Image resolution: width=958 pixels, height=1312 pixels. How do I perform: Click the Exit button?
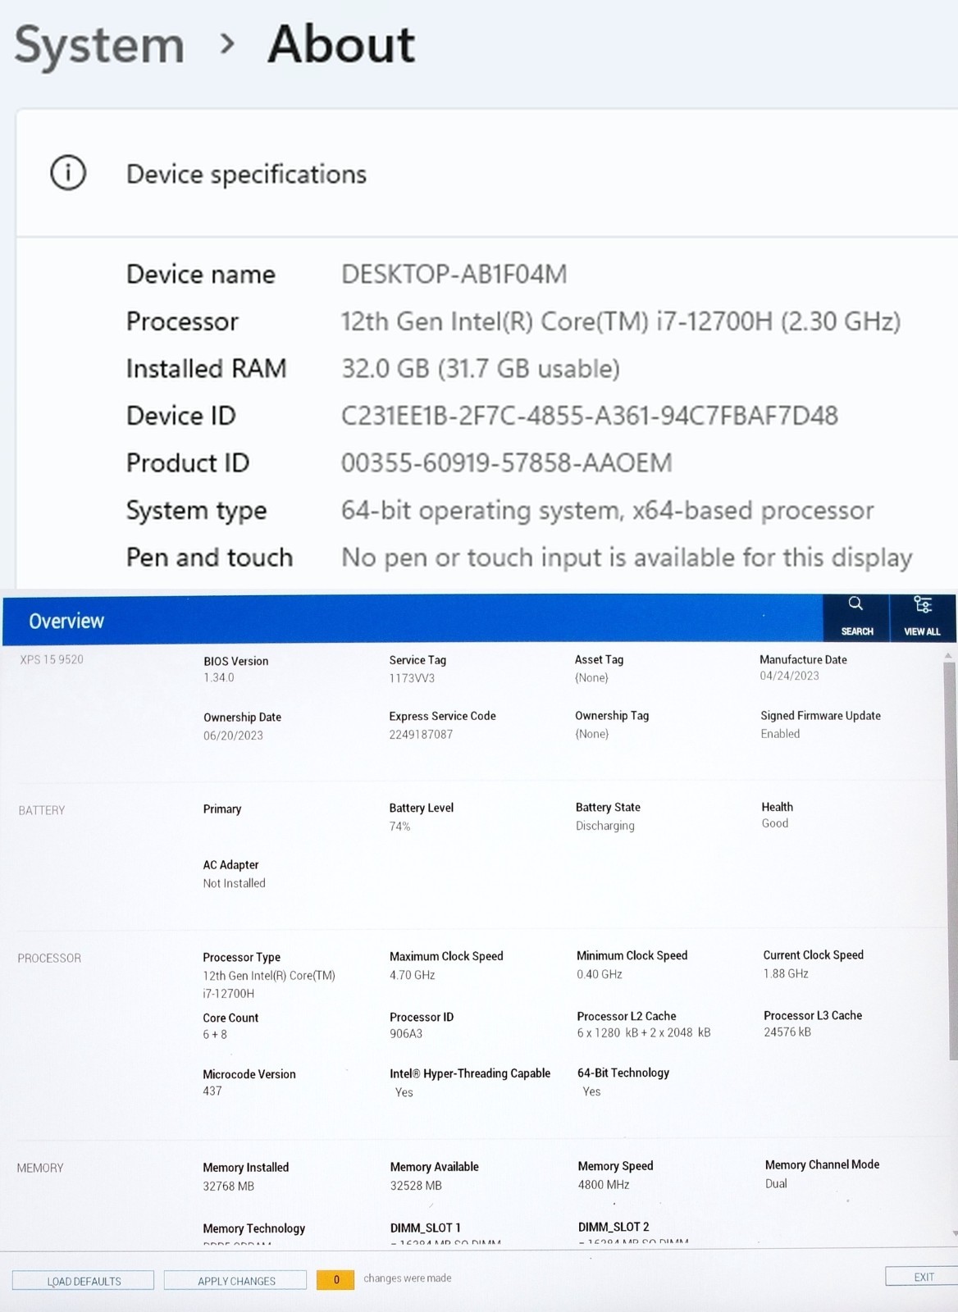coord(923,1277)
